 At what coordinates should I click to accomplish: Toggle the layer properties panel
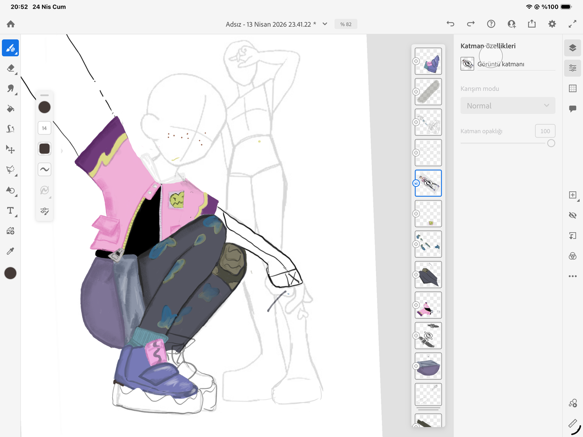(x=572, y=68)
